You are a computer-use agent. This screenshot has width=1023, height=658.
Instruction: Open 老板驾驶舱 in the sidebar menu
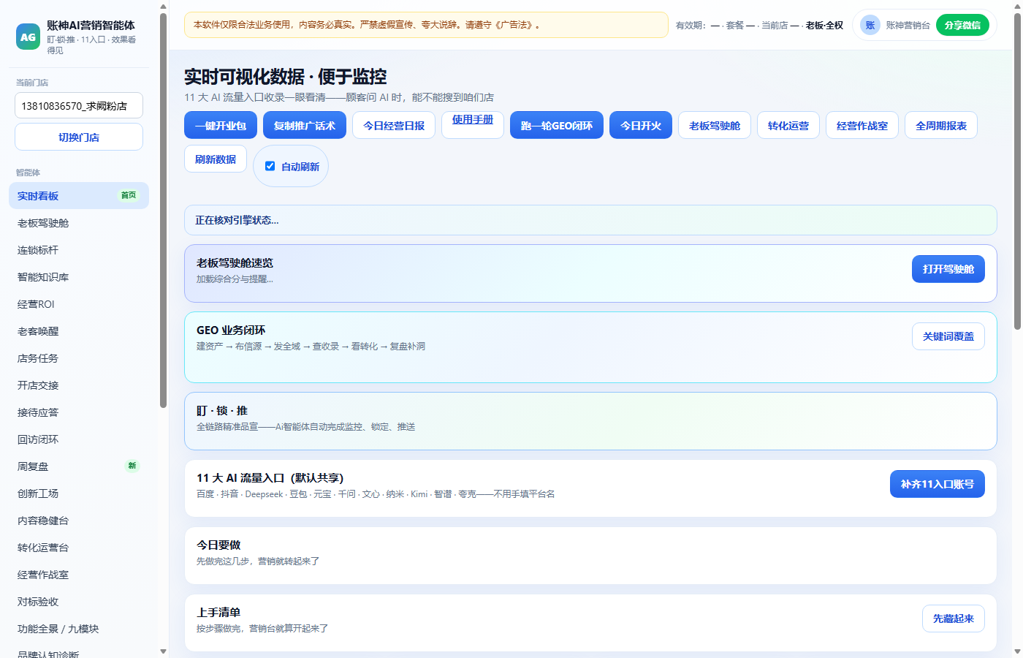click(79, 222)
